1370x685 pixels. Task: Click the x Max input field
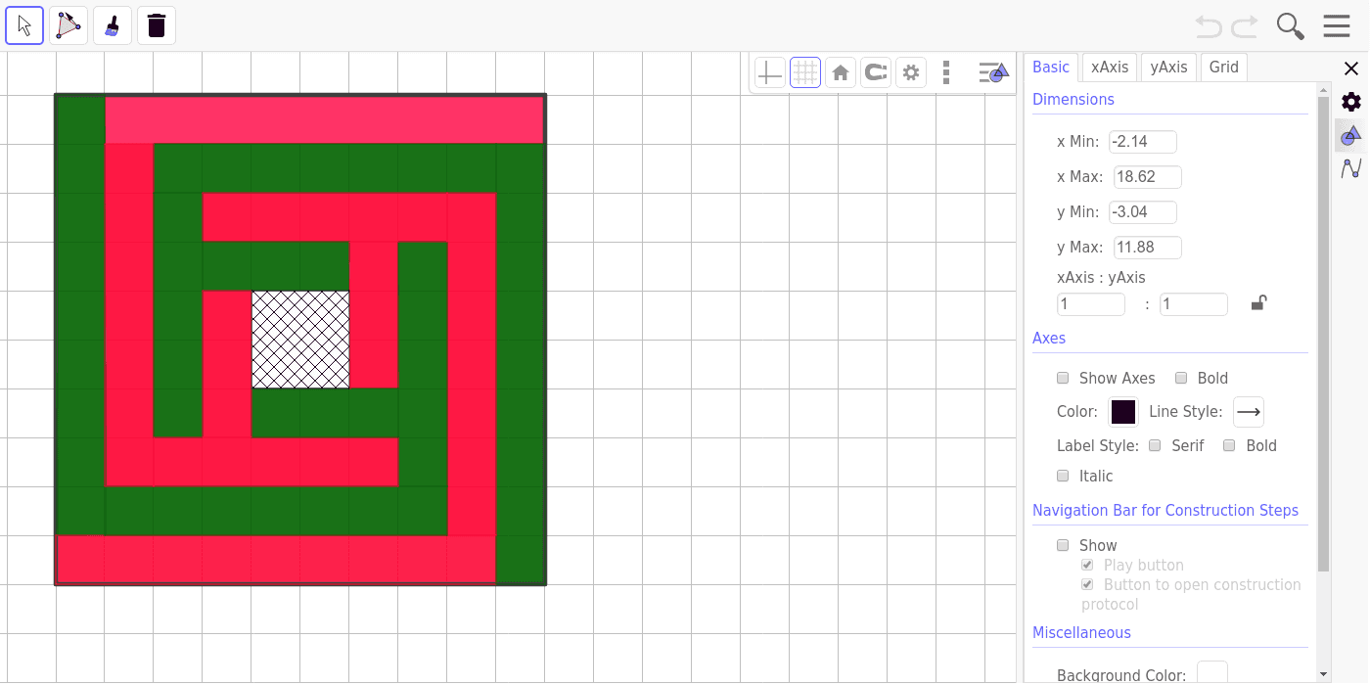coord(1148,177)
